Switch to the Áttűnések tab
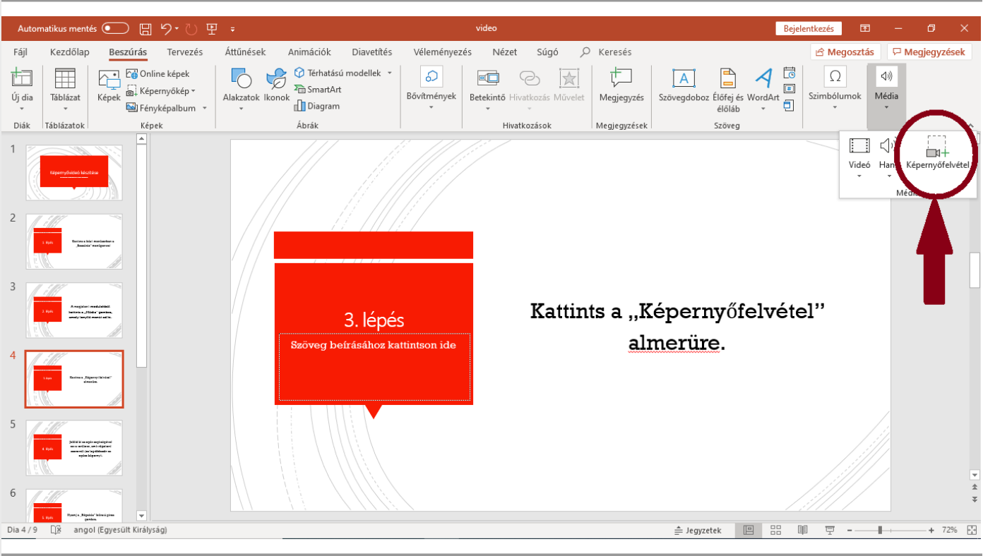Screen dimensions: 983x556 [245, 52]
